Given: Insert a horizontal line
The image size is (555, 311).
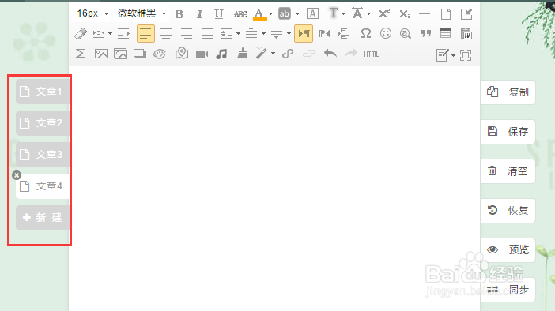Looking at the screenshot, I should tap(425, 13).
